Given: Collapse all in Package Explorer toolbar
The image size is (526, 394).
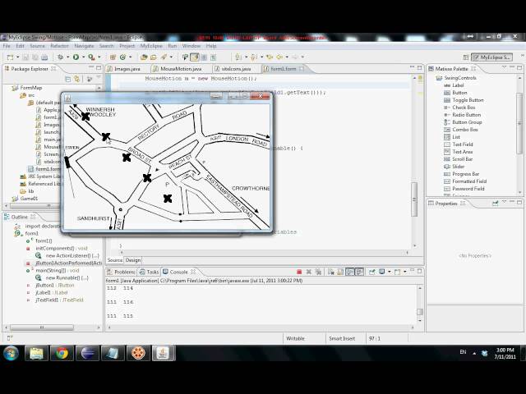Looking at the screenshot, I should [x=67, y=79].
